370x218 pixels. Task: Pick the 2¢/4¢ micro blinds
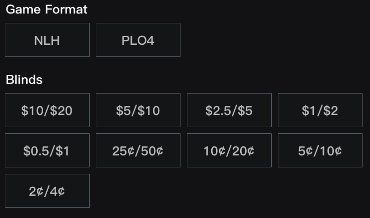47,191
